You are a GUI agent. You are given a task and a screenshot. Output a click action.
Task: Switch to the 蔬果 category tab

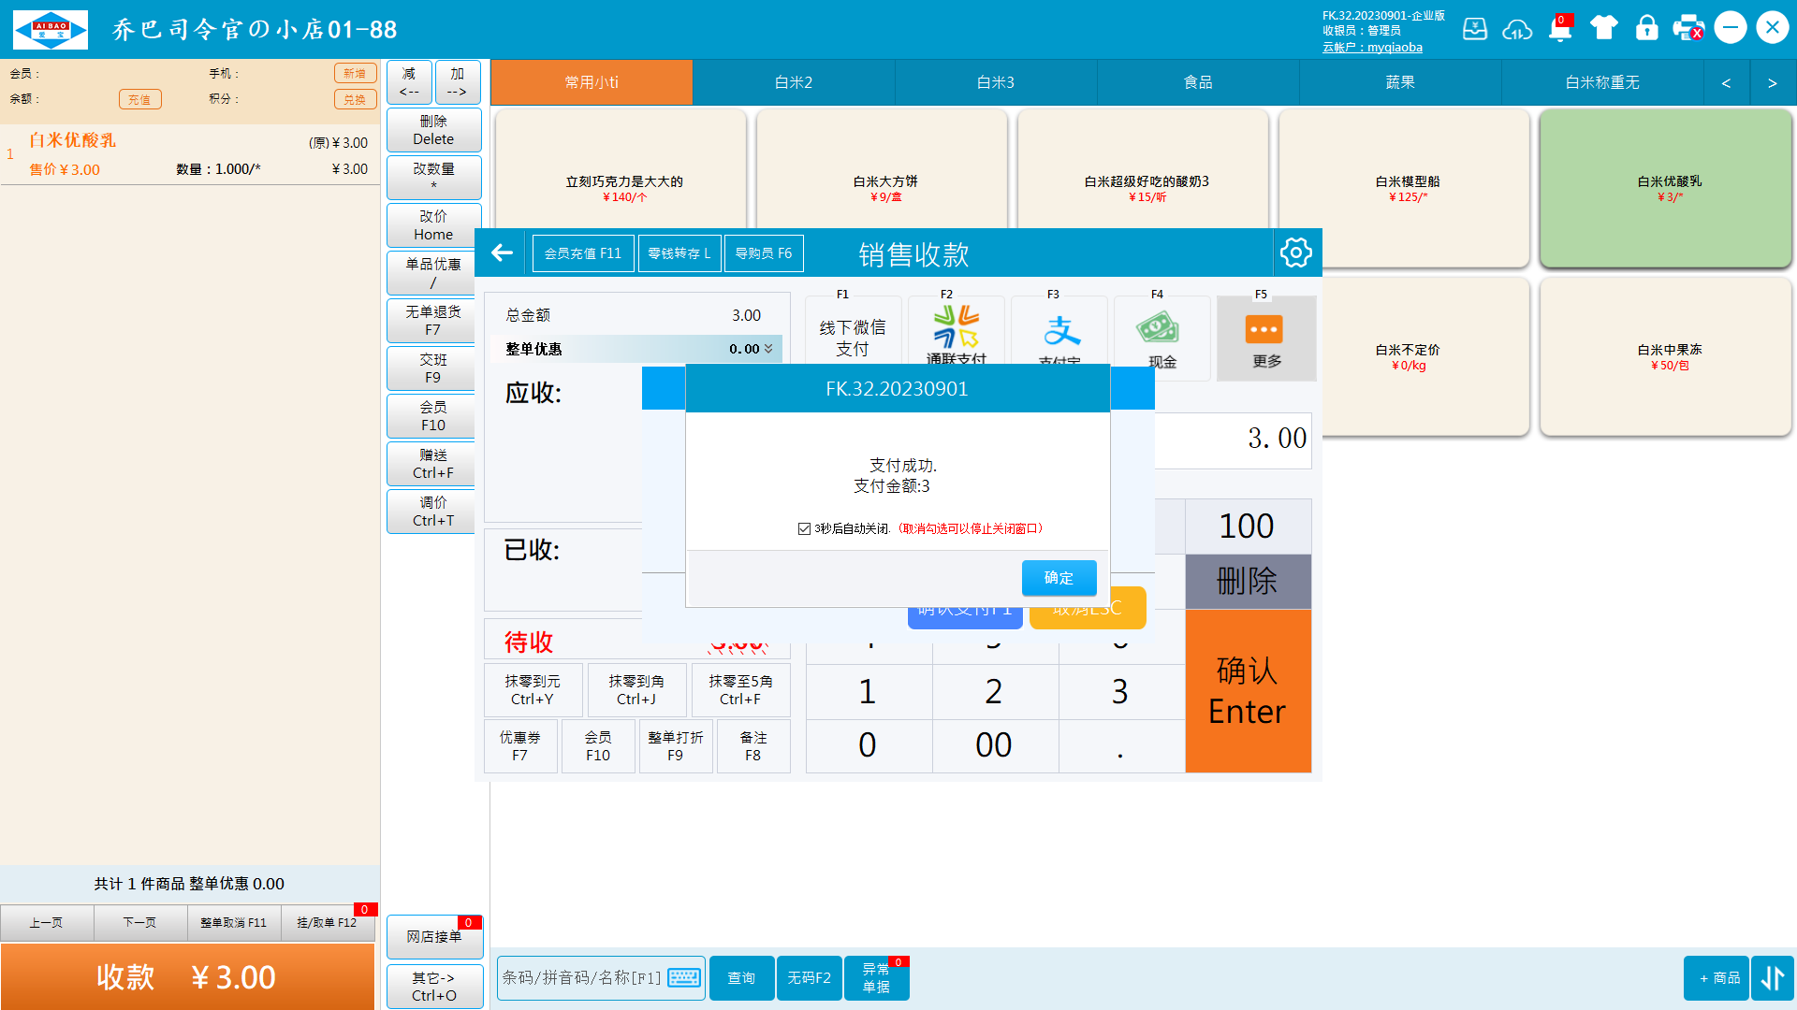[x=1400, y=82]
